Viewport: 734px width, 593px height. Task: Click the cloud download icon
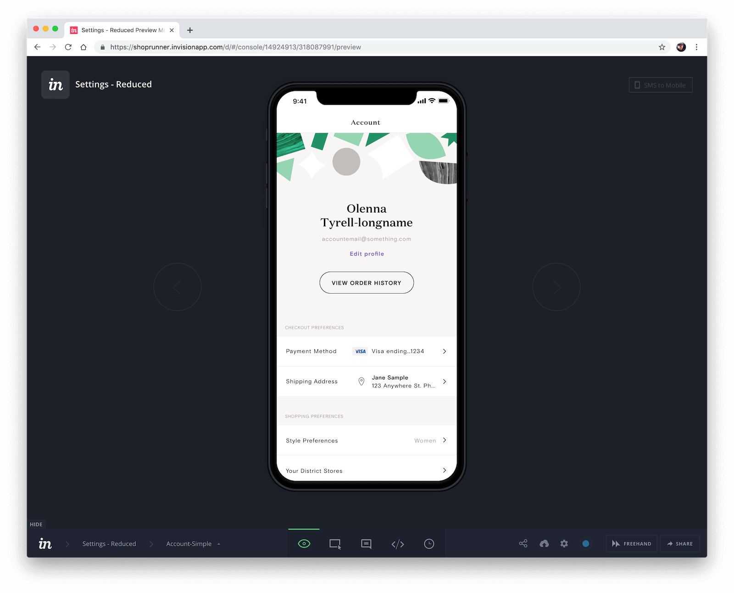click(x=544, y=543)
